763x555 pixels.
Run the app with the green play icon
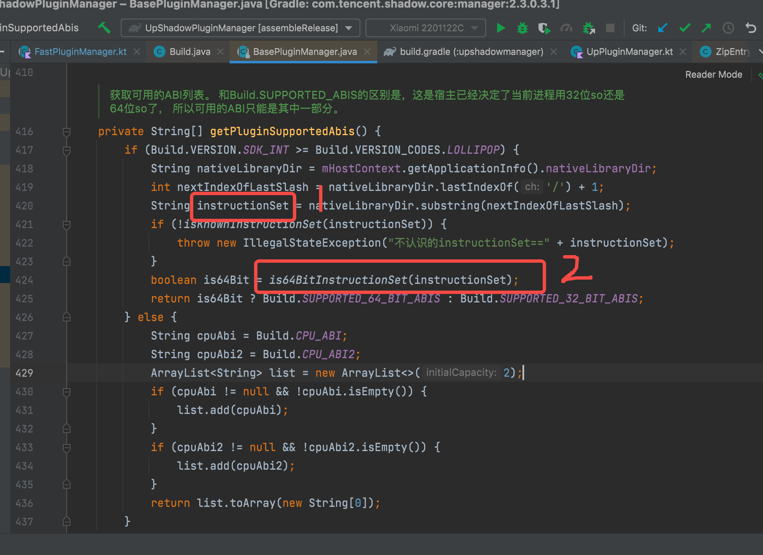pyautogui.click(x=501, y=28)
